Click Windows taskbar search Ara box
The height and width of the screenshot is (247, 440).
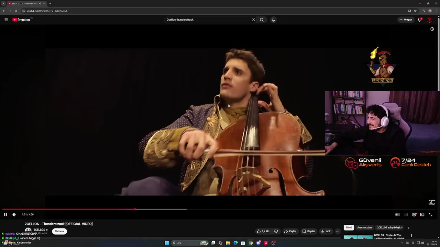tap(190, 243)
